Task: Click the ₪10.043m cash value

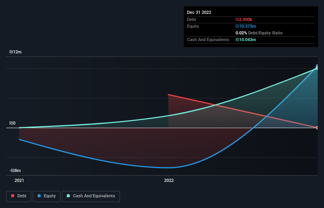Action: click(x=246, y=40)
